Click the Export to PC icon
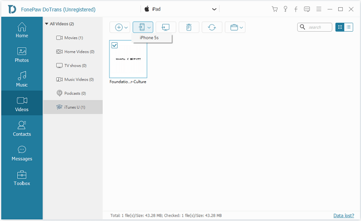Screen dimensions: 361x221 166,27
